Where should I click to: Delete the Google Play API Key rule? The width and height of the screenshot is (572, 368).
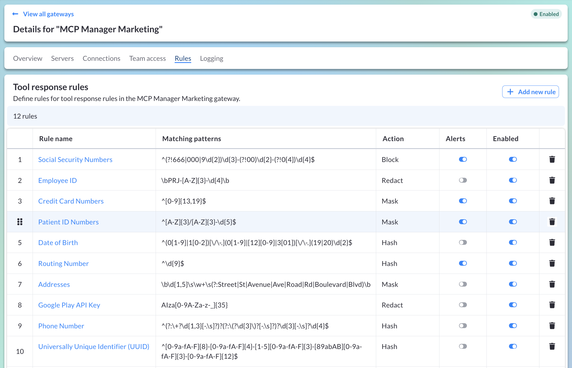(552, 305)
